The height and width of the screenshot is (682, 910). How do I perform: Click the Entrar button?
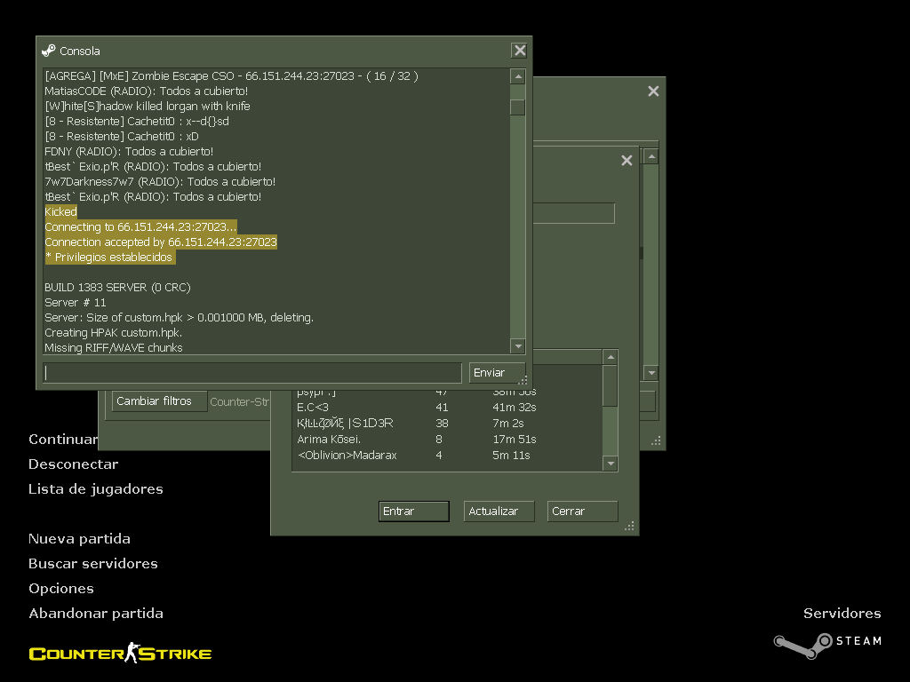(x=414, y=511)
